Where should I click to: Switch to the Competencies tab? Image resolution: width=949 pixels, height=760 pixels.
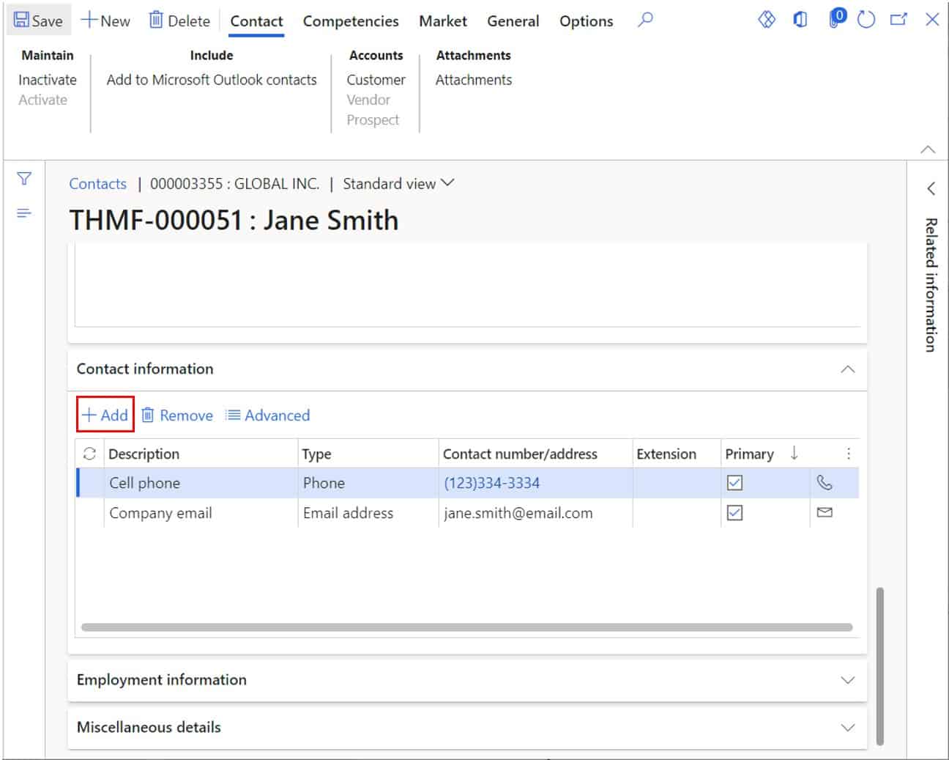tap(350, 21)
